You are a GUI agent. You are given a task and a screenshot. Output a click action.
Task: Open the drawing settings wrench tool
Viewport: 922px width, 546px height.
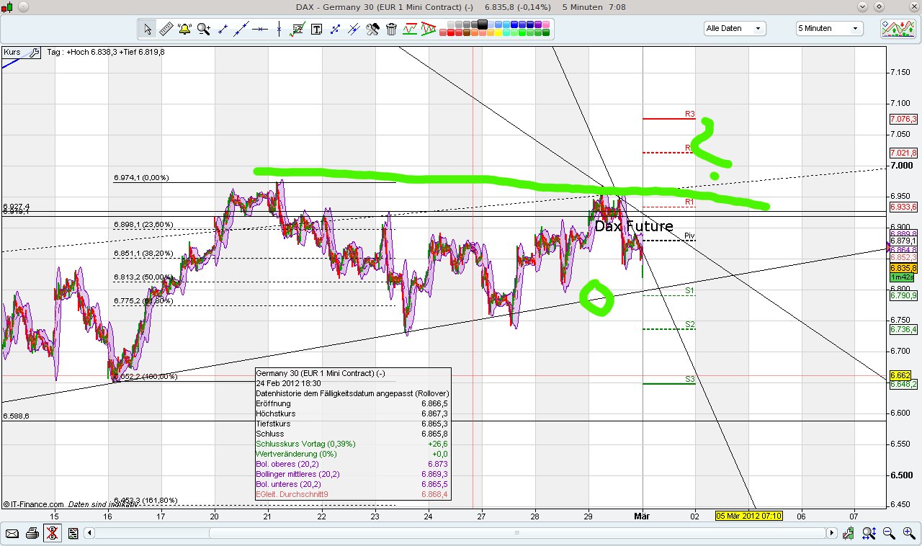(x=372, y=29)
